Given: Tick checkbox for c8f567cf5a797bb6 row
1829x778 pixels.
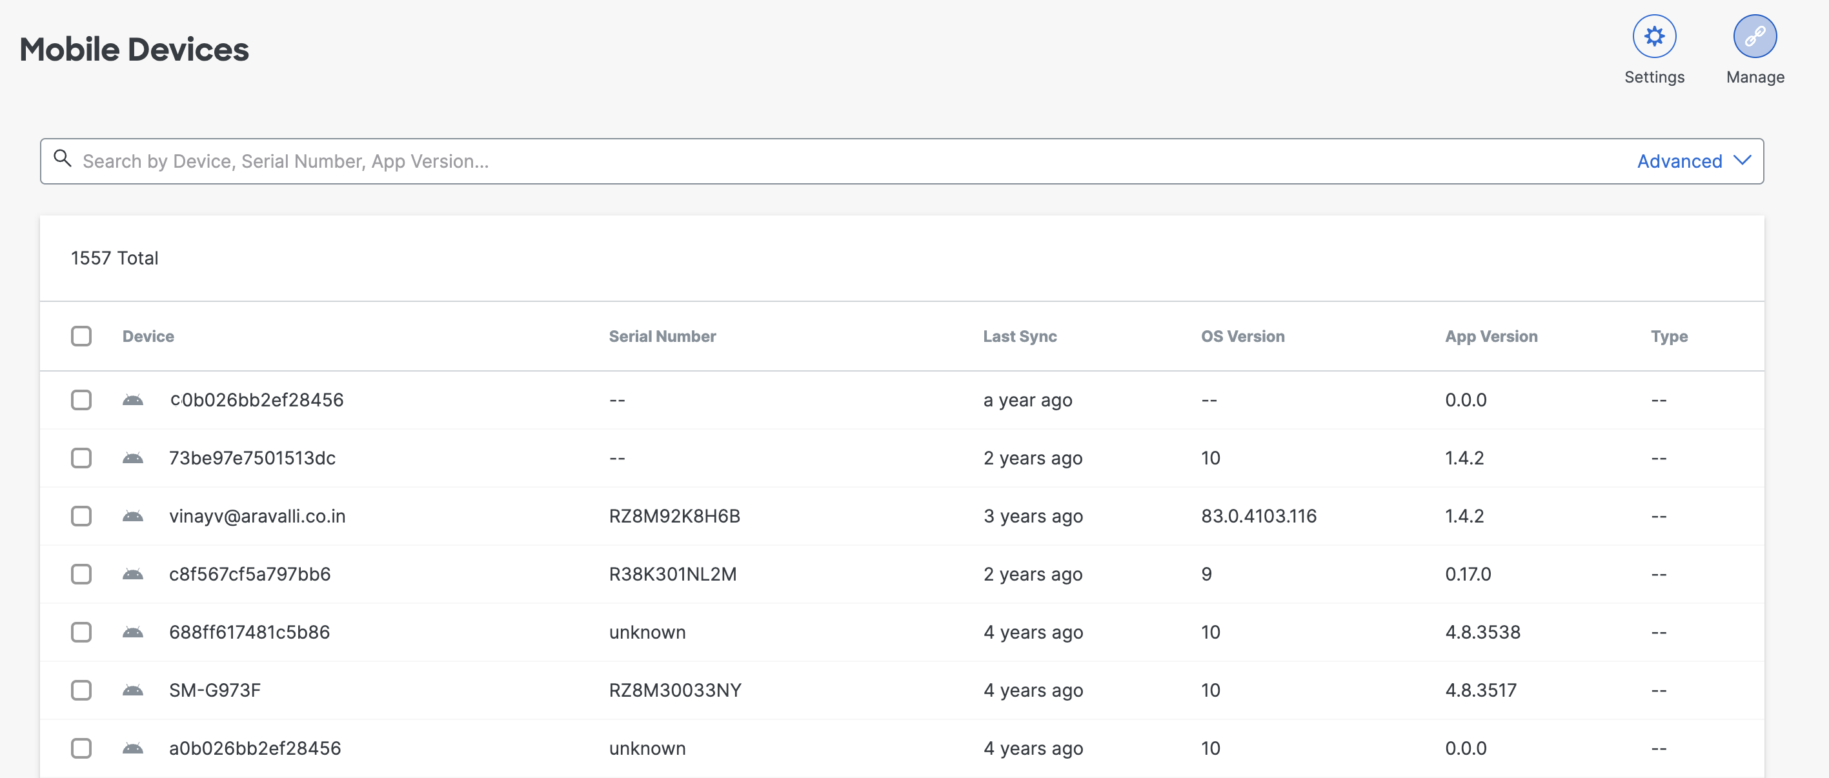Looking at the screenshot, I should [82, 574].
